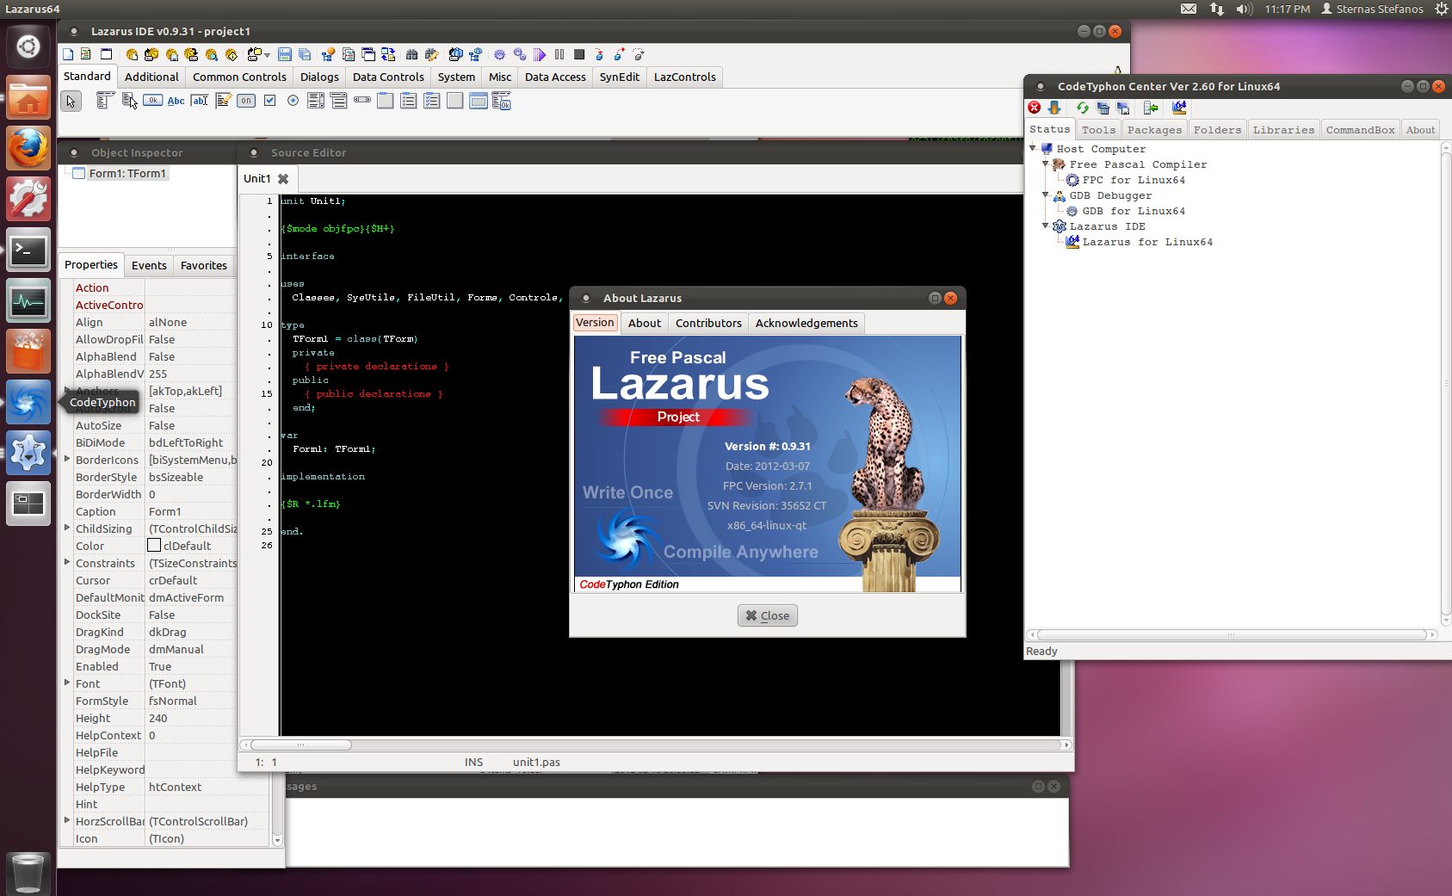Run the project with purple play icon
Screen dimensions: 1452x896
pos(539,54)
